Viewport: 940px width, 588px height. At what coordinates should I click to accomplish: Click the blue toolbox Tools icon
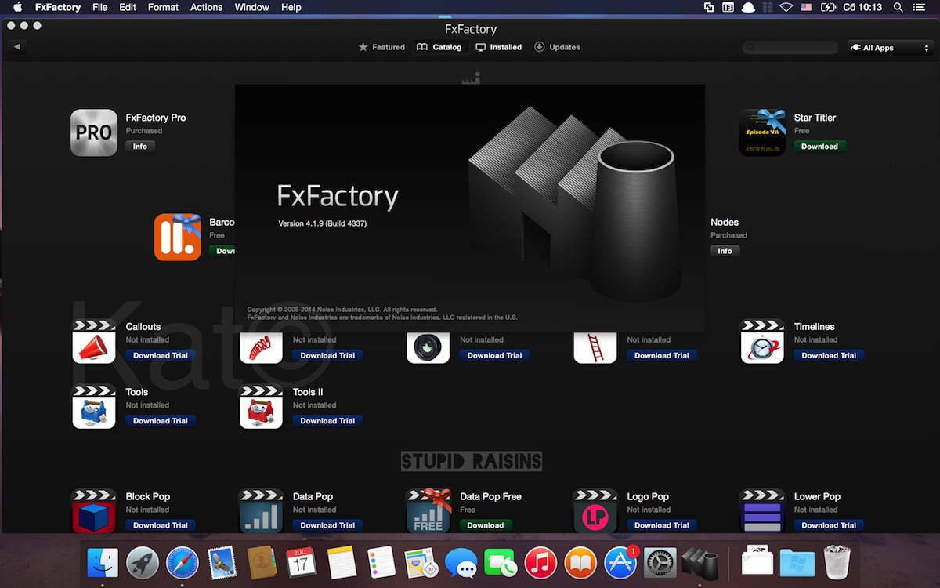pos(94,407)
